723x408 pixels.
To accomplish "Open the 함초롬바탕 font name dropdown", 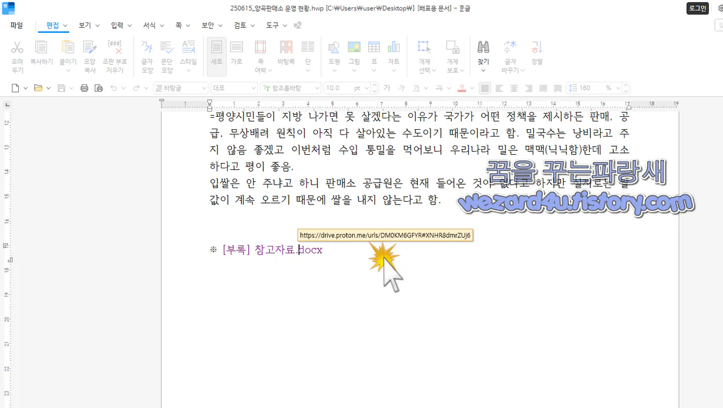I will (290, 88).
